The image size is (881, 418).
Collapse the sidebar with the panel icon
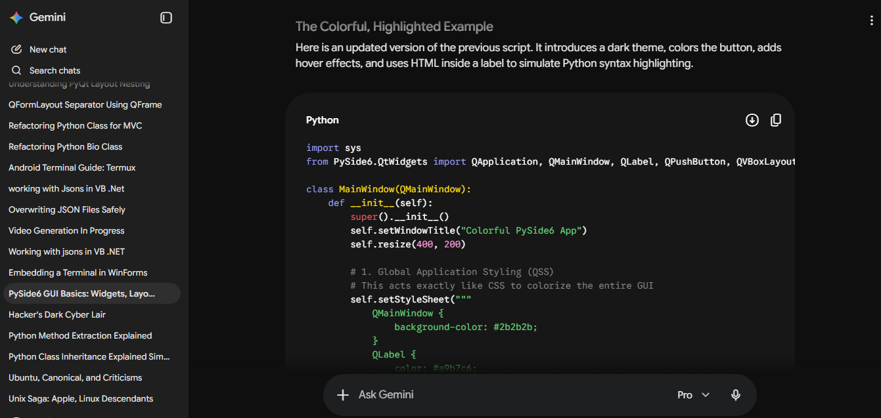point(166,18)
